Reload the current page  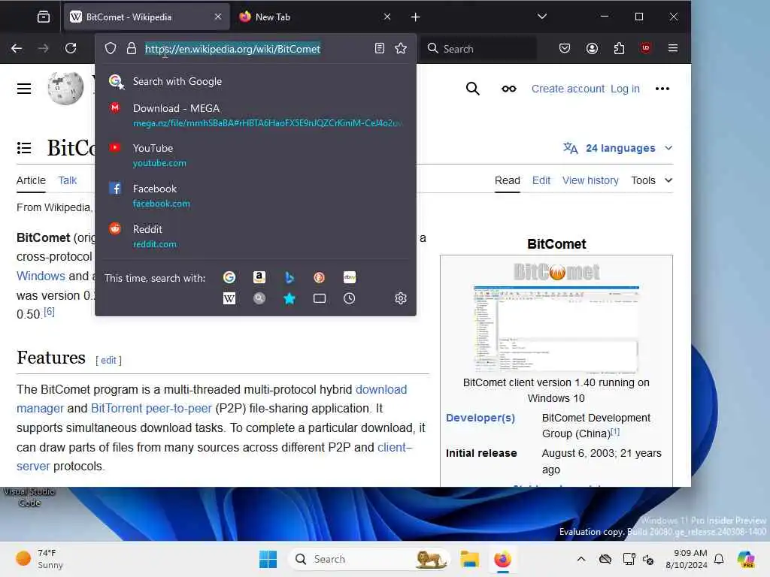71,48
